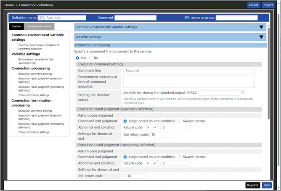Select Yes radio for connection processing

(x=77, y=58)
